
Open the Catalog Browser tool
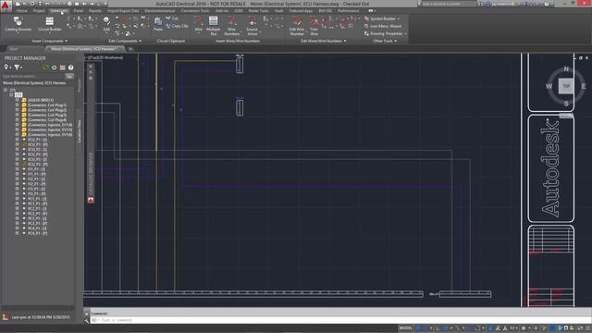coord(18,24)
